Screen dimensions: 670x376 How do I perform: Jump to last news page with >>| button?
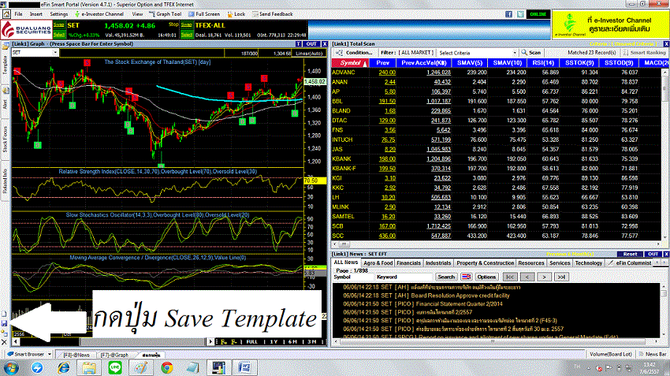(561, 277)
